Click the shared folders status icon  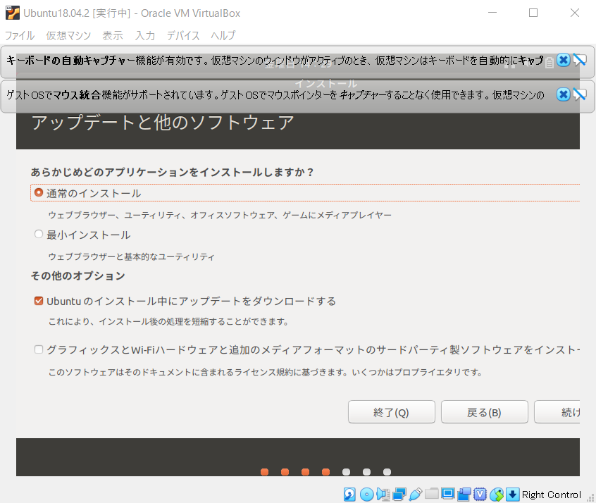tap(431, 494)
